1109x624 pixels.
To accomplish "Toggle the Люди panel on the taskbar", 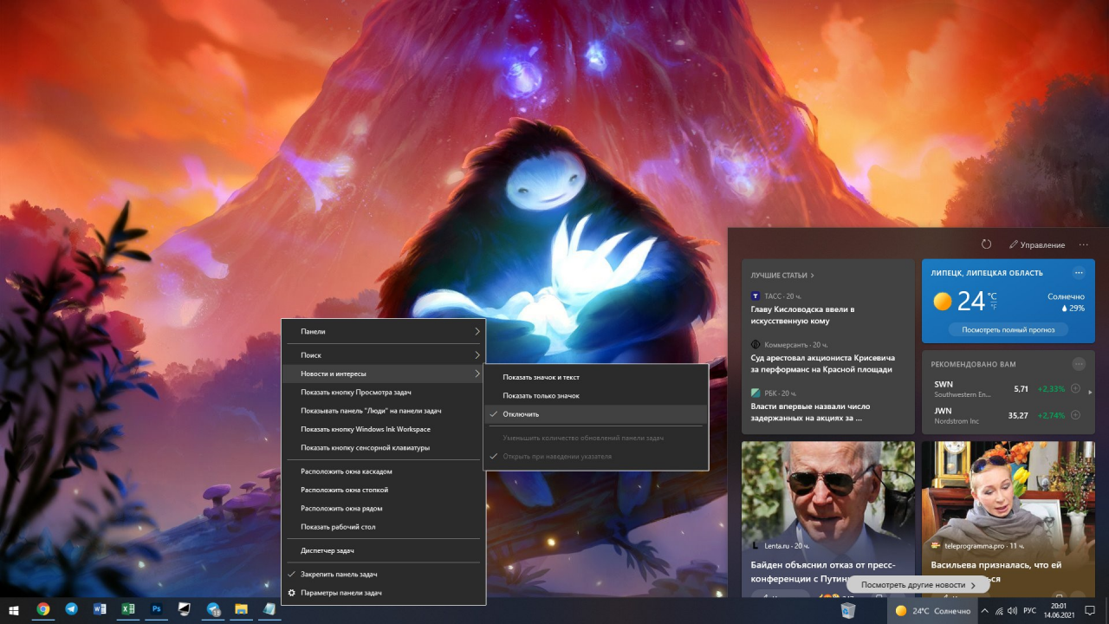I will pos(384,411).
